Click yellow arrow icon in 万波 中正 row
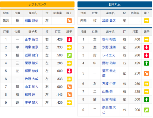Viewport: 153px width, 118px height. coord(147,84)
